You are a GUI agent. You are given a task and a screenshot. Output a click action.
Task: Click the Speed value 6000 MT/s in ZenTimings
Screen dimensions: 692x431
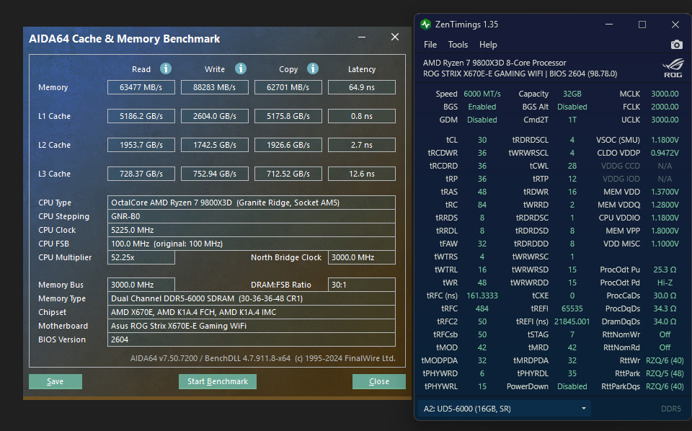[x=482, y=94]
